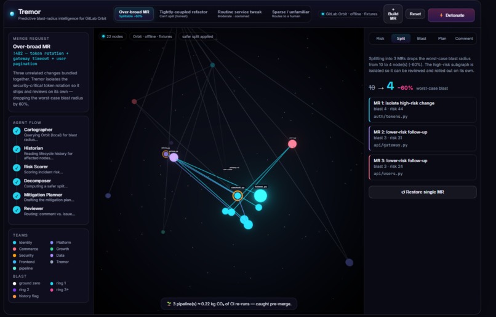The height and width of the screenshot is (317, 496).
Task: Click Restore single MR button
Action: click(423, 192)
